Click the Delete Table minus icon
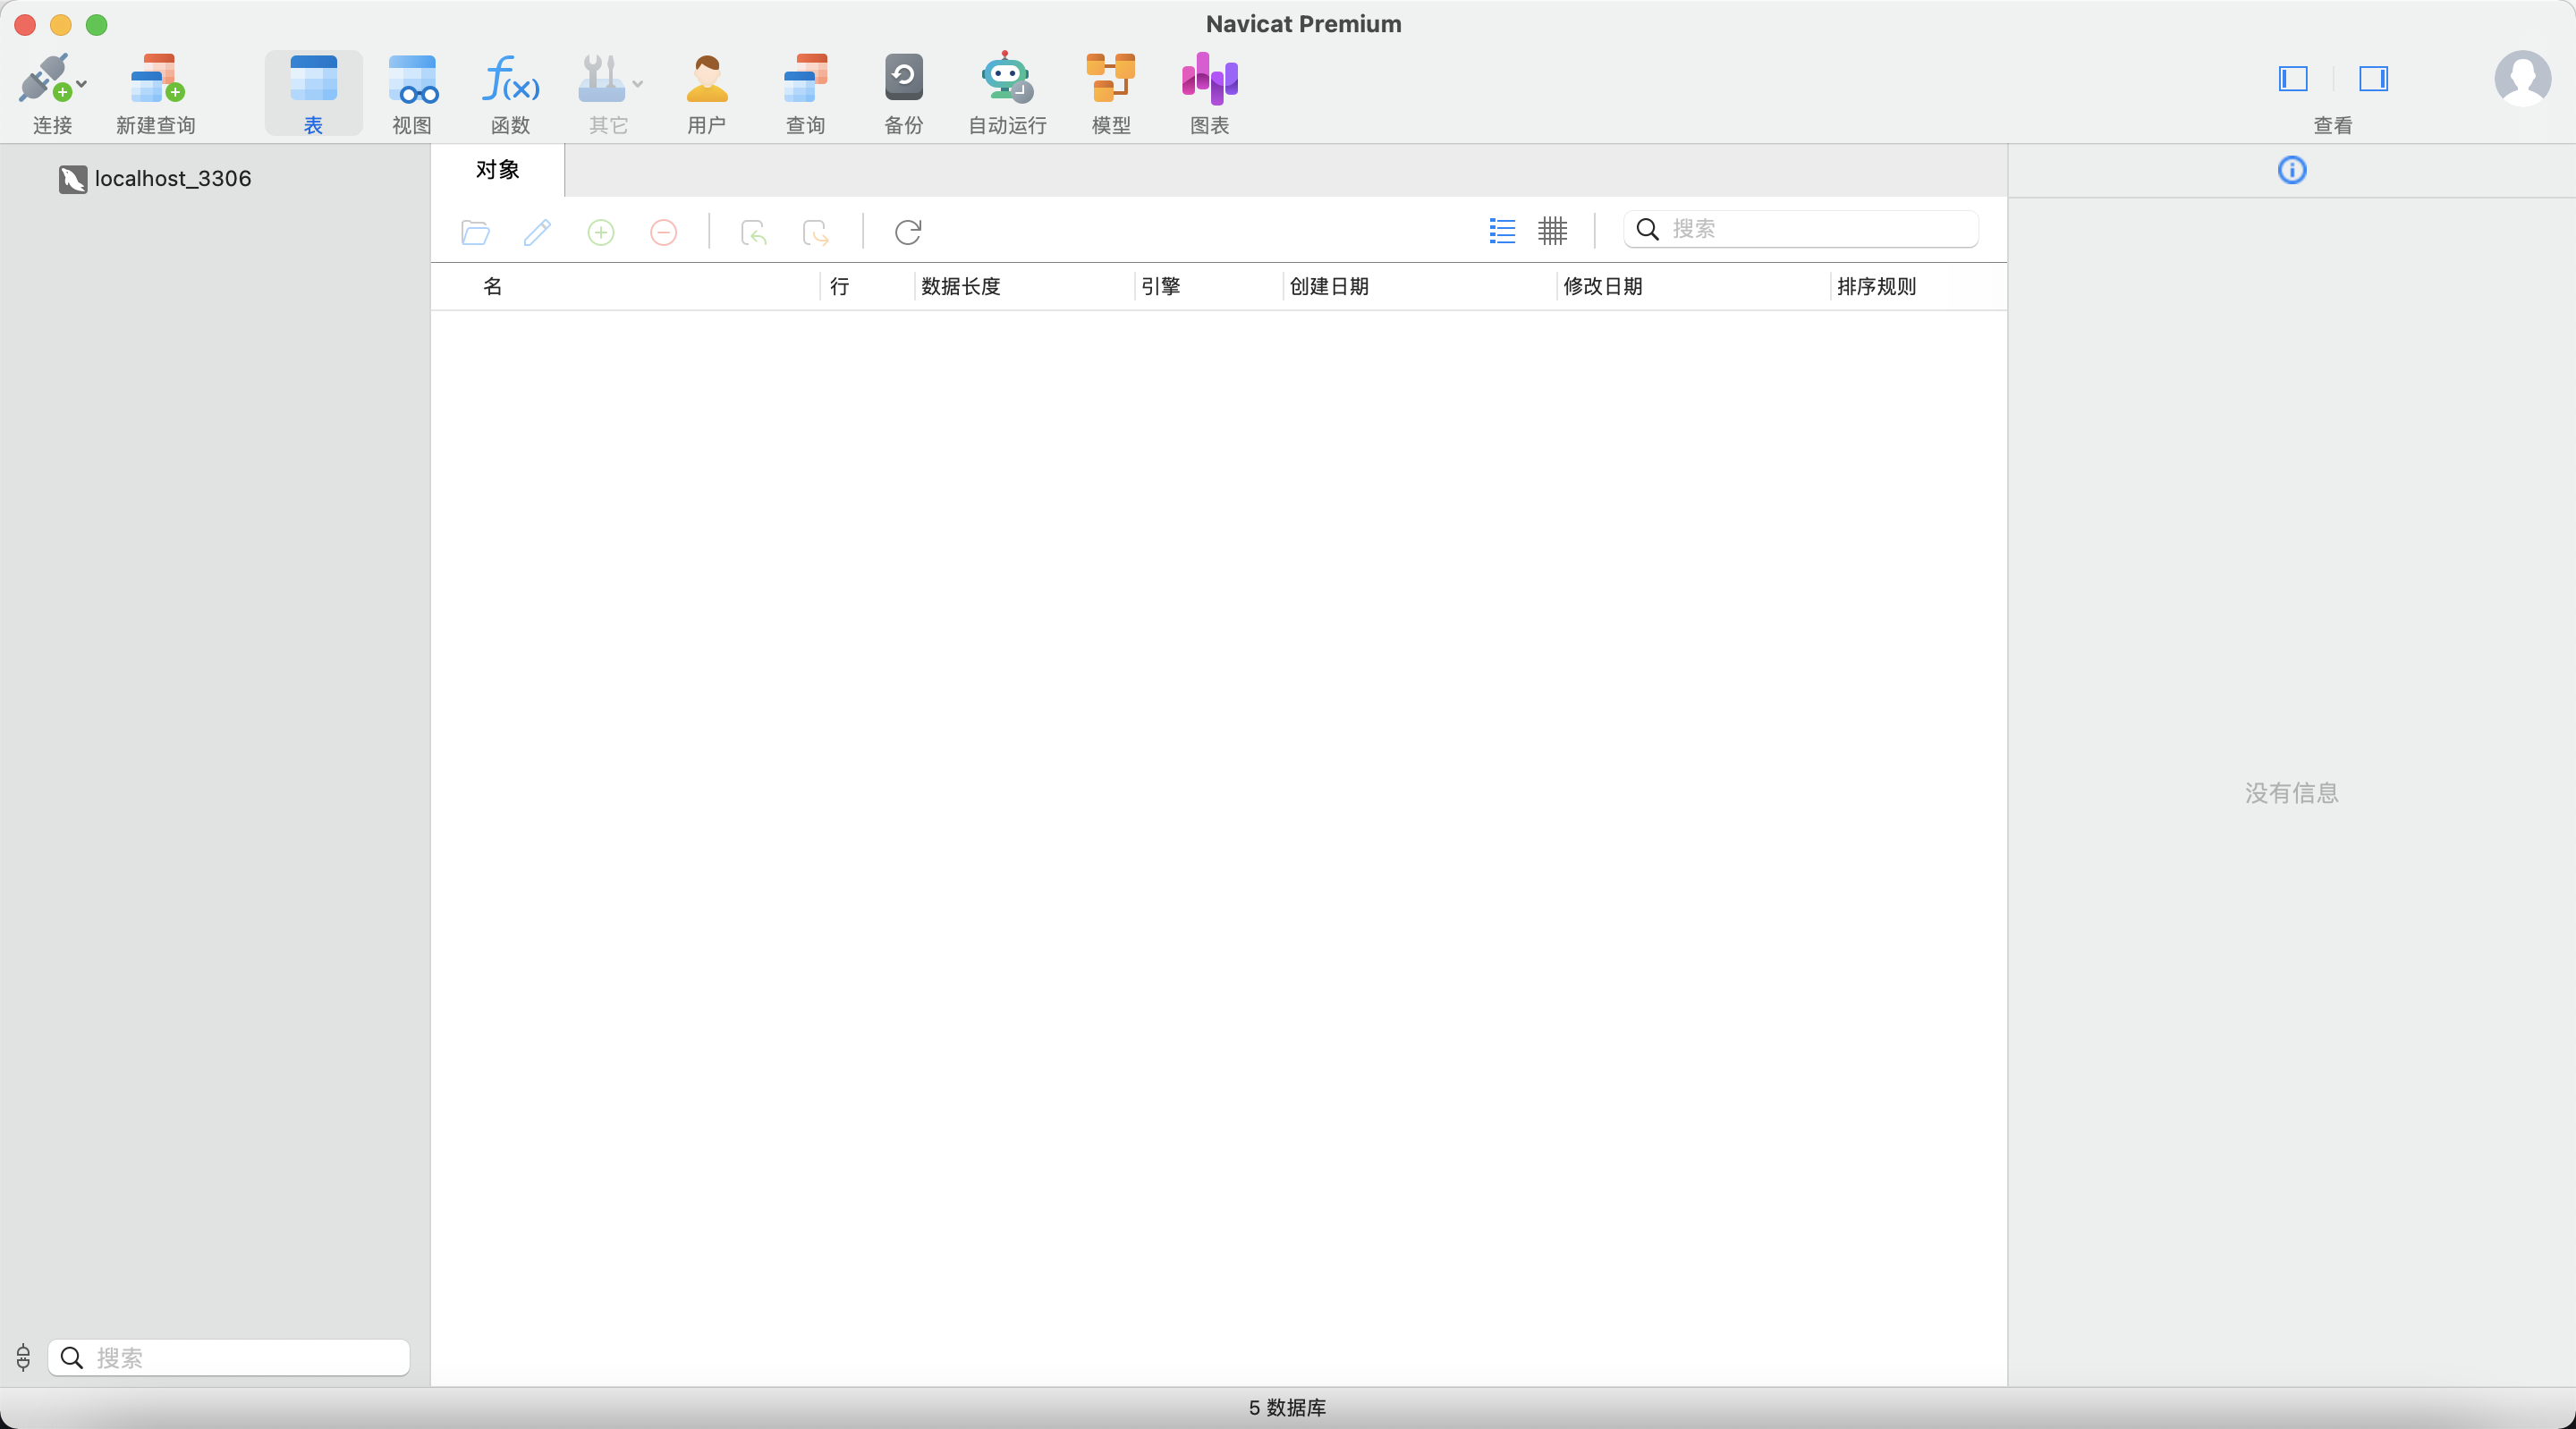Image resolution: width=2576 pixels, height=1429 pixels. (663, 232)
